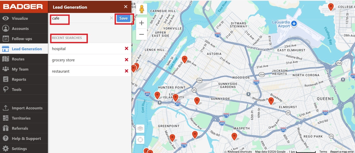Open Visualize in the sidebar
This screenshot has height=153, width=355.
20,18
